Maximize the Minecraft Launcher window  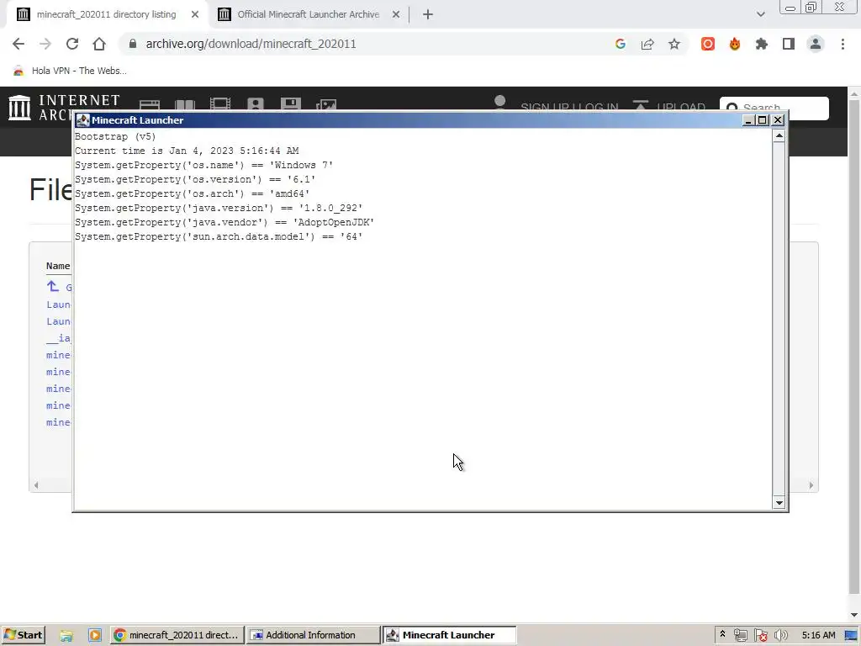click(763, 120)
